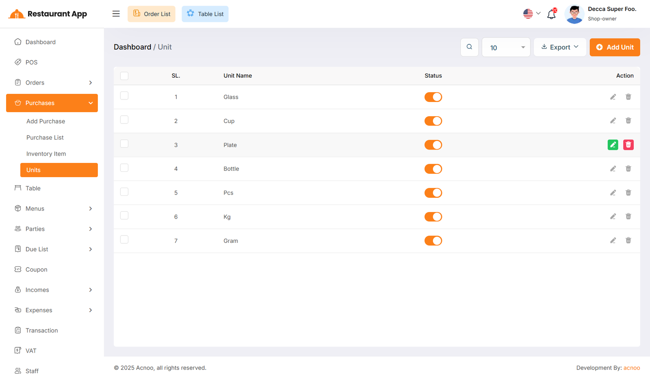Click the acnoo developer link in footer

pyautogui.click(x=631, y=368)
